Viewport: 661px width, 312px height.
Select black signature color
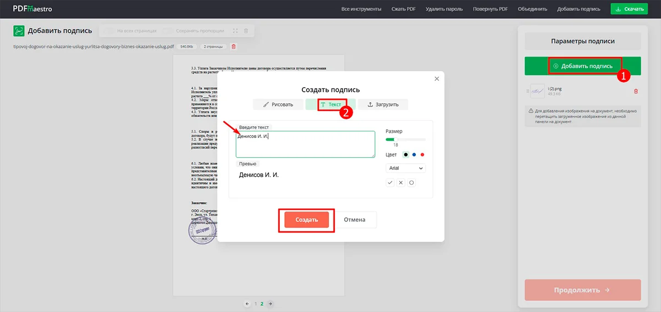click(405, 155)
